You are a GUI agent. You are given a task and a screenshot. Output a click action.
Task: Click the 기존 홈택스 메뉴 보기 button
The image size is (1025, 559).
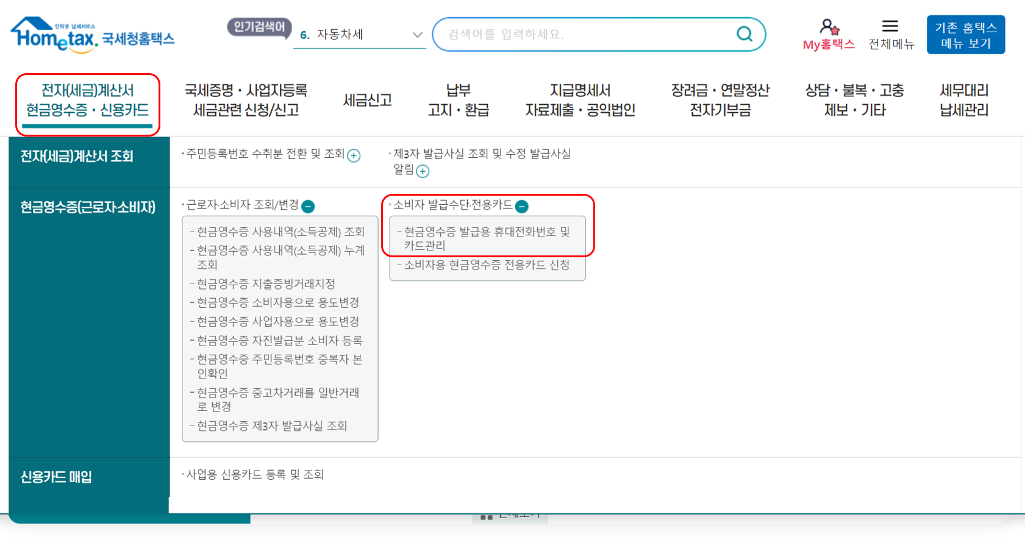coord(965,34)
